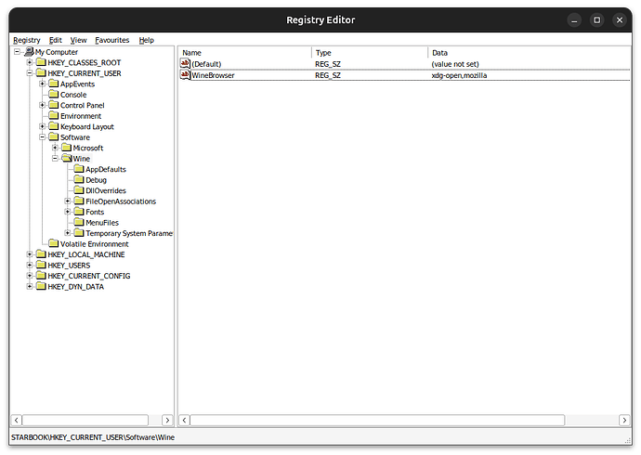Click the tree pane horizontal scrollbar right arrow
This screenshot has width=641, height=455.
(x=167, y=421)
